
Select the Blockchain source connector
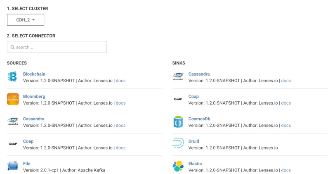click(x=34, y=74)
